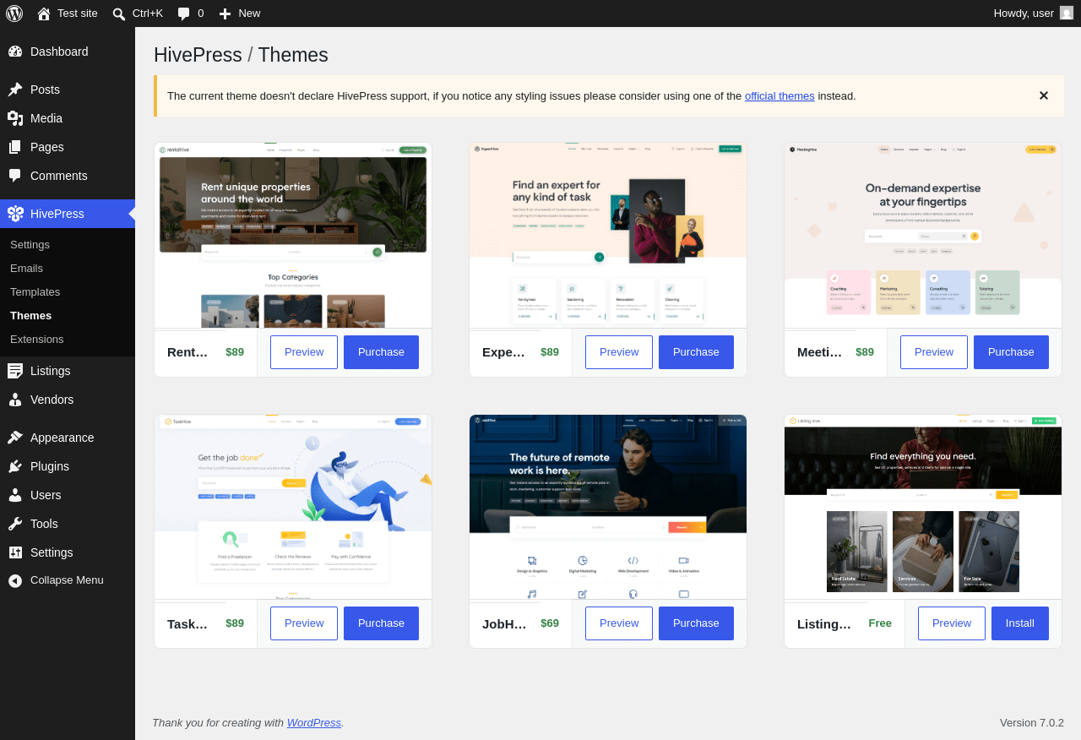Click the Pages icon in sidebar

15,147
